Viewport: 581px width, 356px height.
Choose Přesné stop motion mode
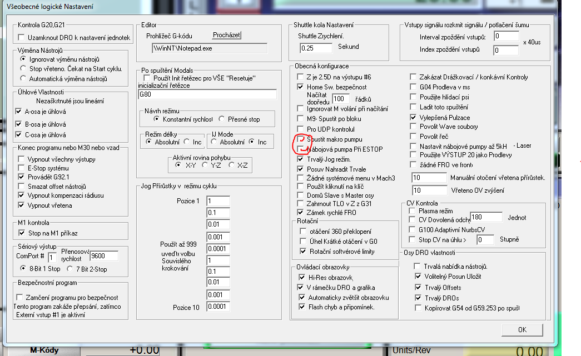[222, 119]
